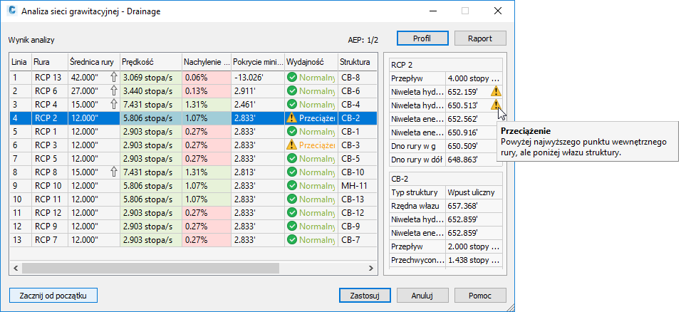Click the Przepływ 4.000 stopy value
This screenshot has width=681, height=312.
(x=474, y=78)
